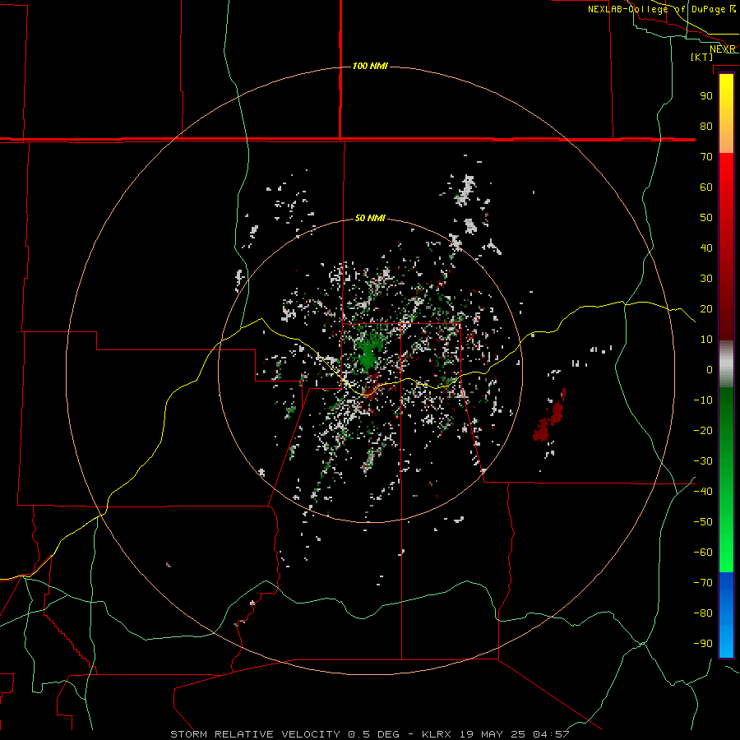Click the 30 value on velocity scale

click(x=706, y=279)
